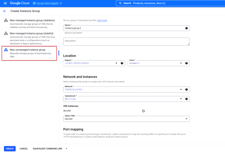Image resolution: width=225 pixels, height=152 pixels.
Task: Focus the Search products, resources, docs field
Action: [x=171, y=3]
